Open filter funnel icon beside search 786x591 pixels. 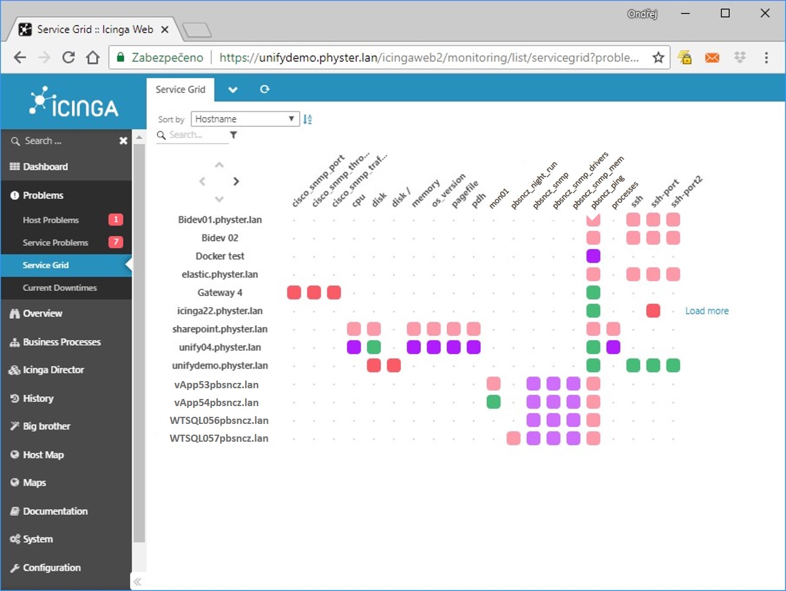pos(234,135)
